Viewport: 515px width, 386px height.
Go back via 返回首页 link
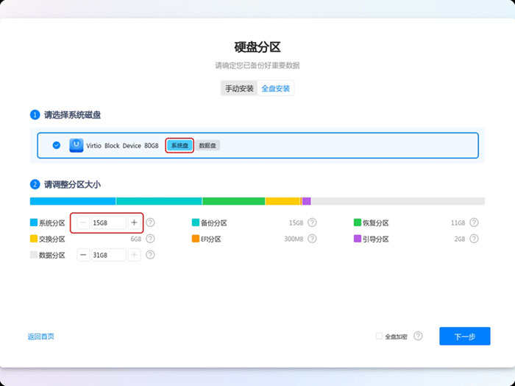pyautogui.click(x=41, y=337)
